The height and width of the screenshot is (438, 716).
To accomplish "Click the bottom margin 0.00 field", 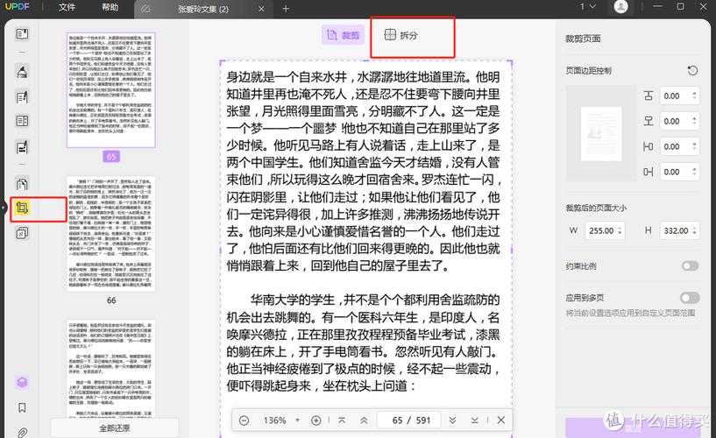I will (x=678, y=121).
